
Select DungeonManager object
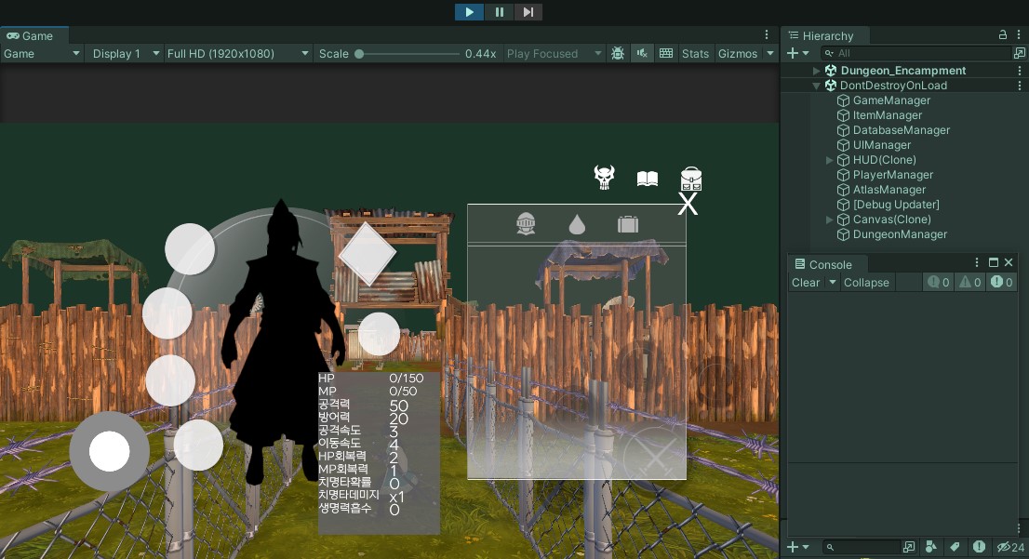pyautogui.click(x=900, y=234)
